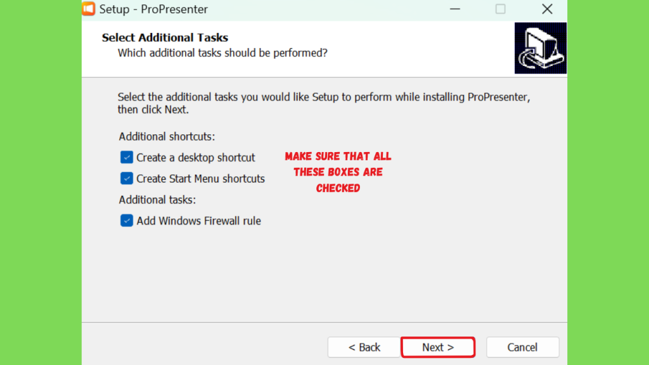The width and height of the screenshot is (649, 365).
Task: Click the disabled maximize button
Action: point(501,9)
